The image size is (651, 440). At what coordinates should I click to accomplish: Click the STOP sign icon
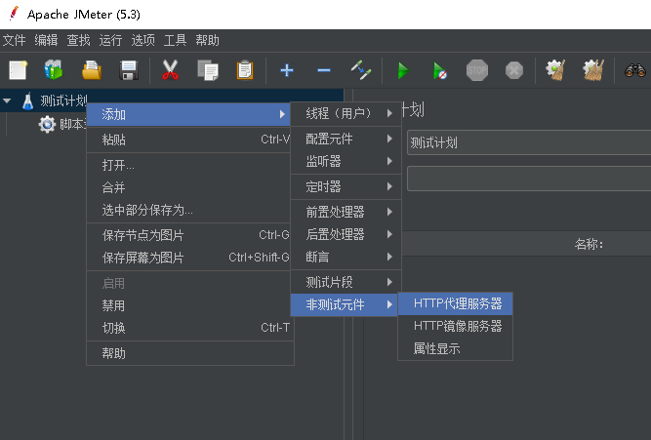pos(477,70)
